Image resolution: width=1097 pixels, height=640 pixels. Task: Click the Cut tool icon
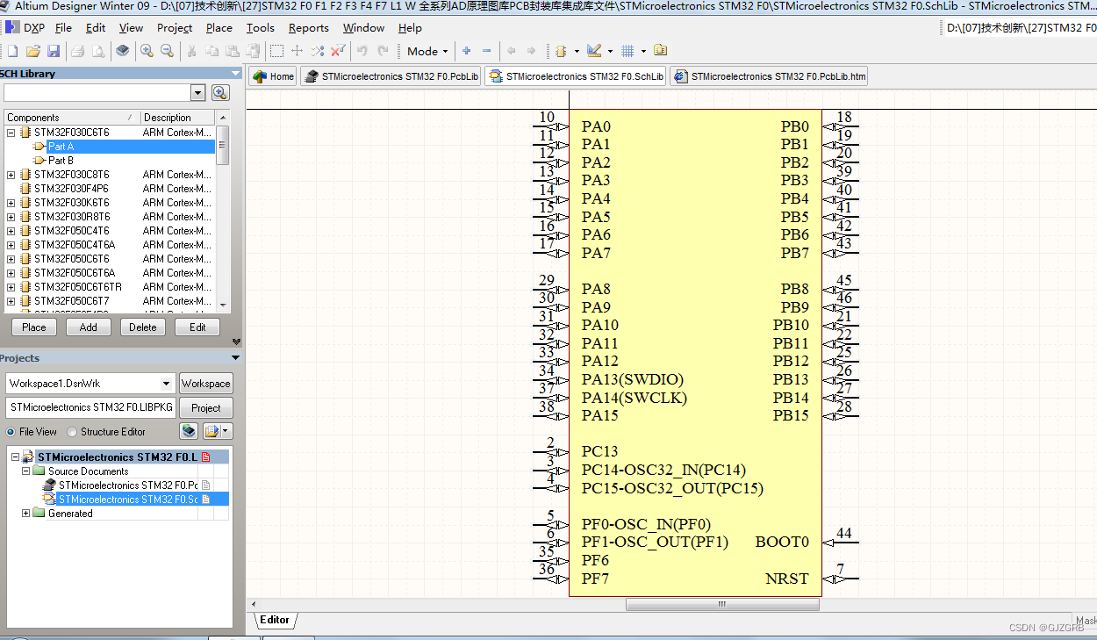coord(191,51)
